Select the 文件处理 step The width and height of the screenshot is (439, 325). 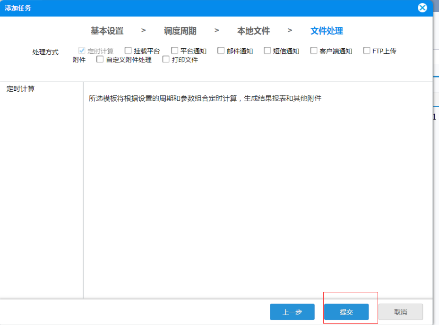coord(327,31)
